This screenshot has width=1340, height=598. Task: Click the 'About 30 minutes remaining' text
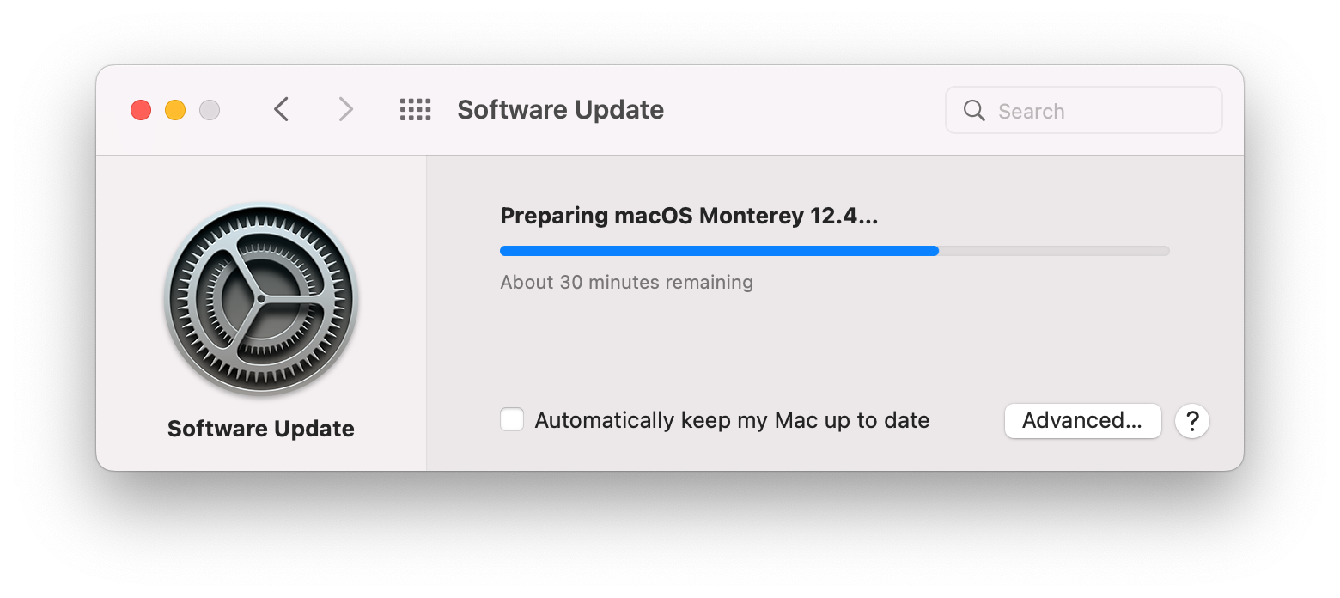click(626, 282)
